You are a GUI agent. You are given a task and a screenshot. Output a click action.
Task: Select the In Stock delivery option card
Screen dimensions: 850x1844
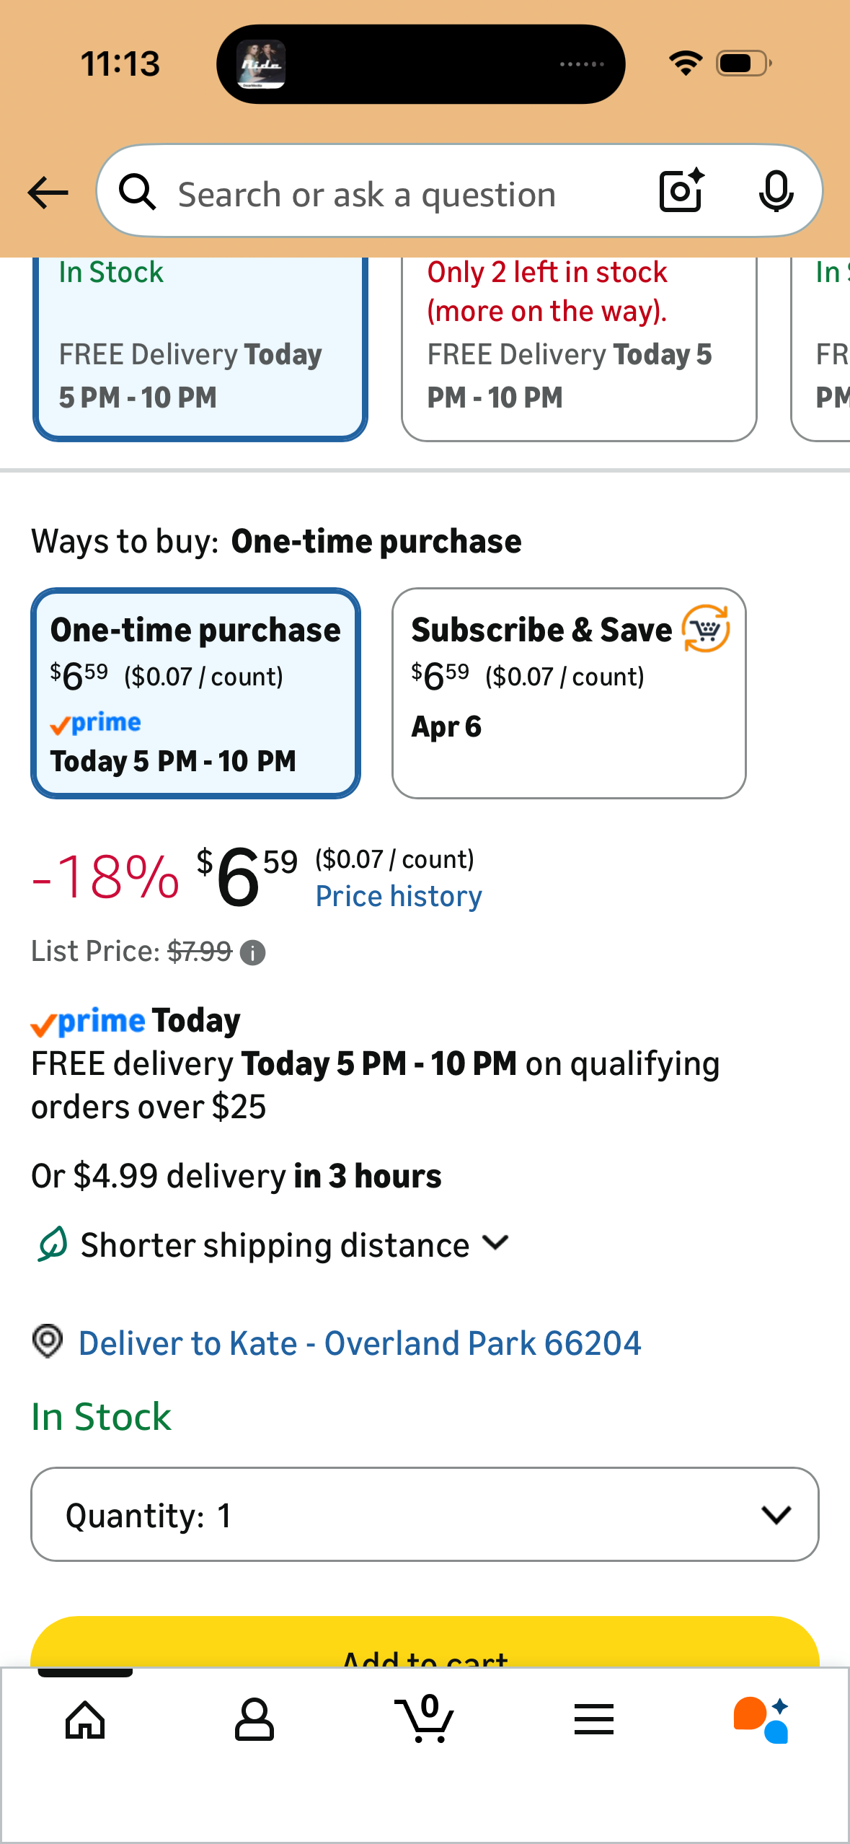200,348
